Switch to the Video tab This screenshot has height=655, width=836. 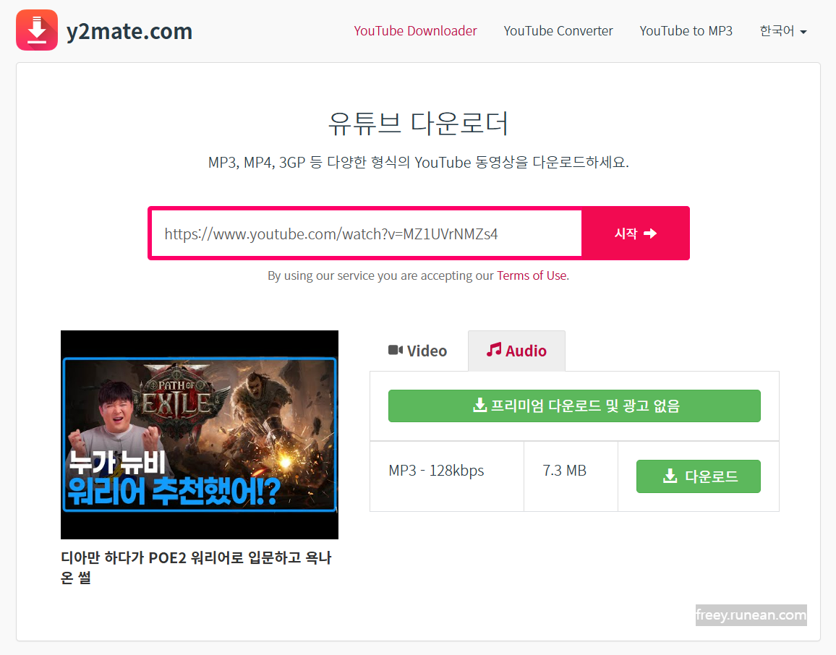[419, 350]
